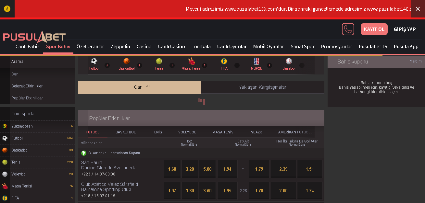Open Promosyonlar menu item
The height and width of the screenshot is (203, 425).
337,47
